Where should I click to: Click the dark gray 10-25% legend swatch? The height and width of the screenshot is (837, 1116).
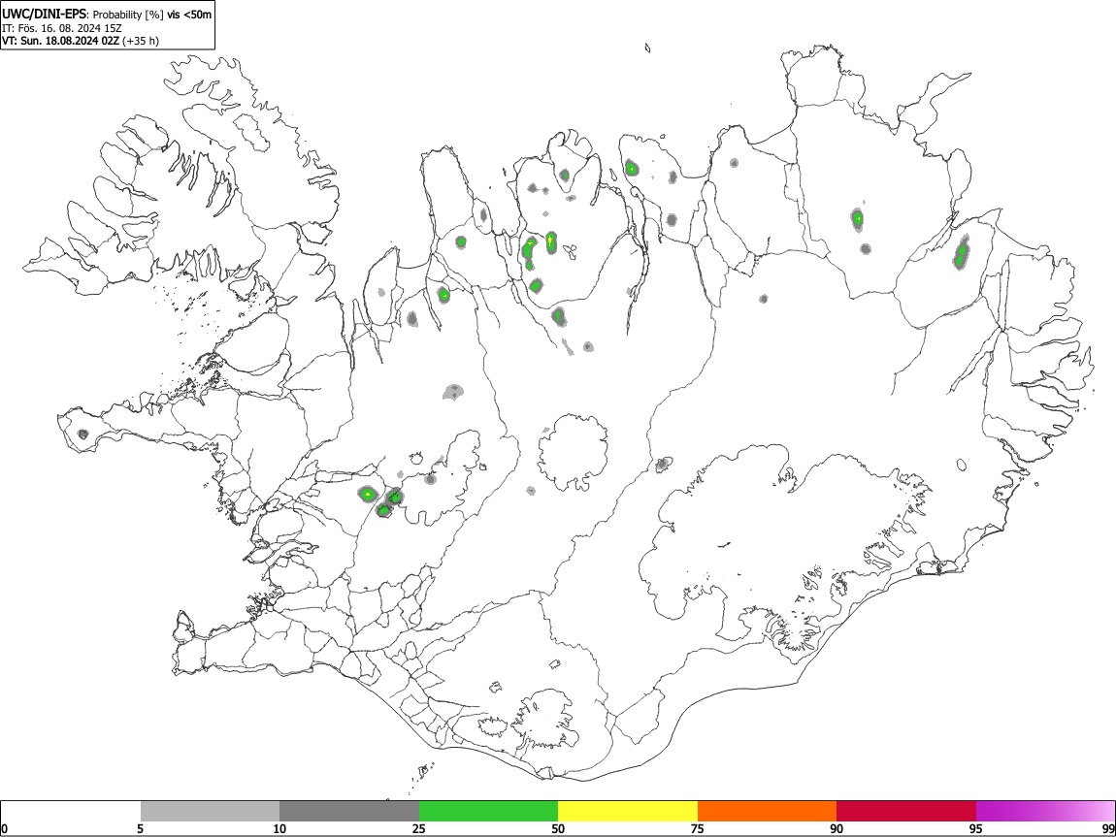(349, 812)
